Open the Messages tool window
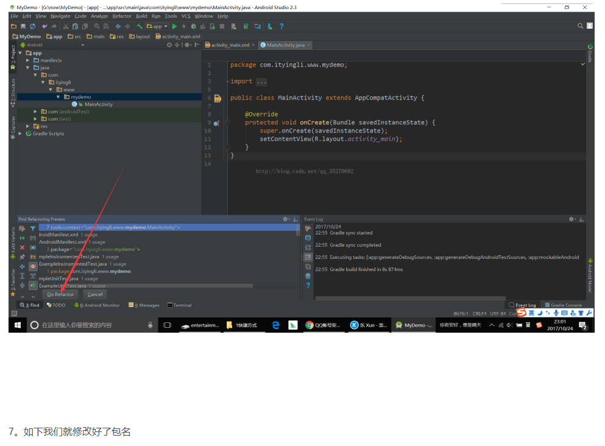Image resolution: width=605 pixels, height=446 pixels. click(x=144, y=305)
